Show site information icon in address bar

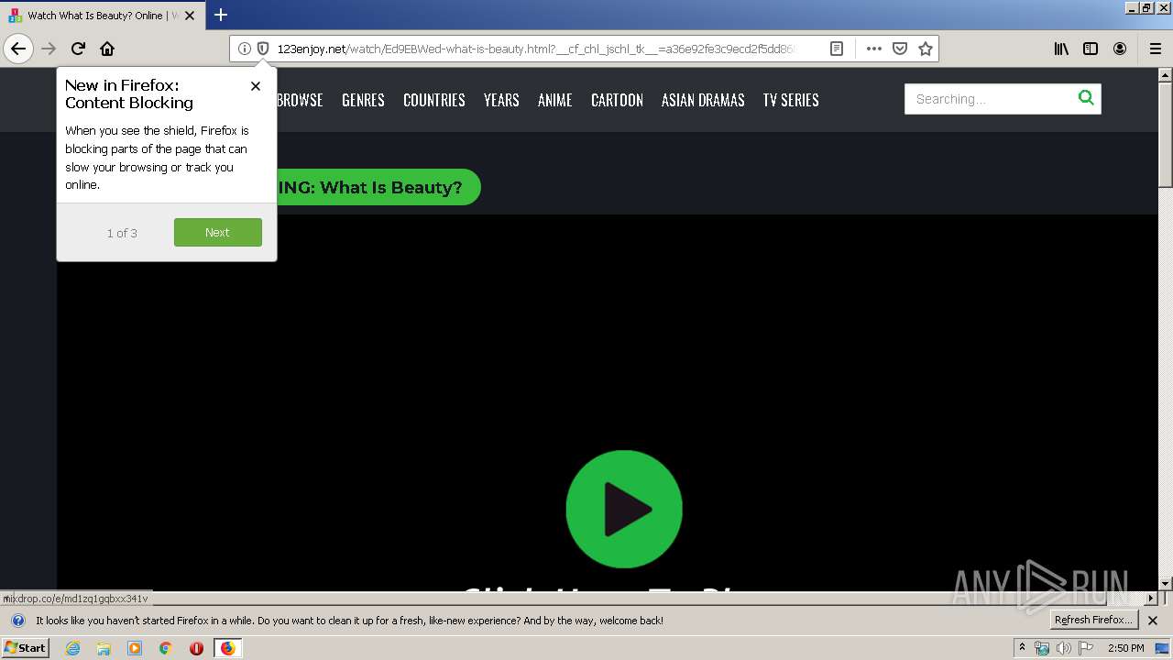click(x=245, y=49)
